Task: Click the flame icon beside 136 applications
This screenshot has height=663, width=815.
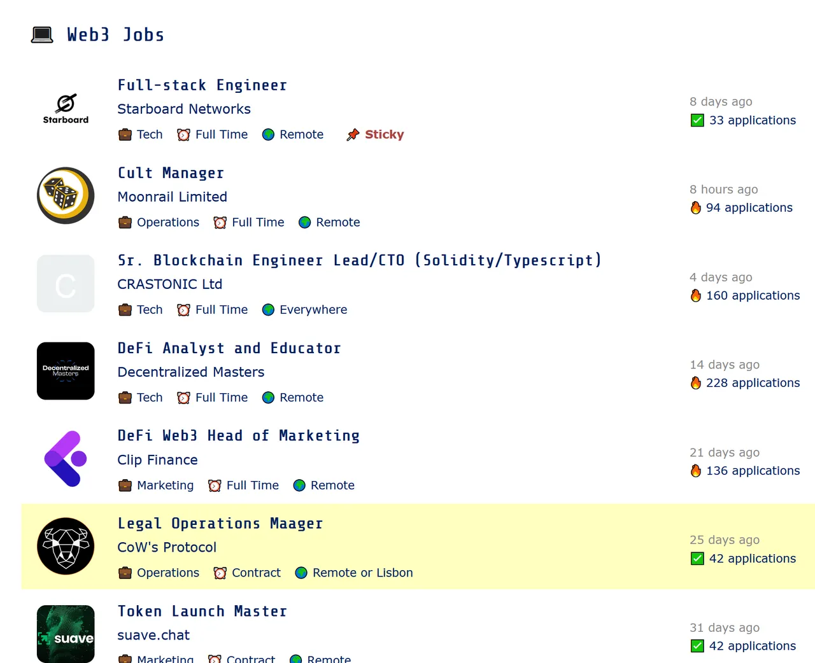Action: (x=696, y=471)
